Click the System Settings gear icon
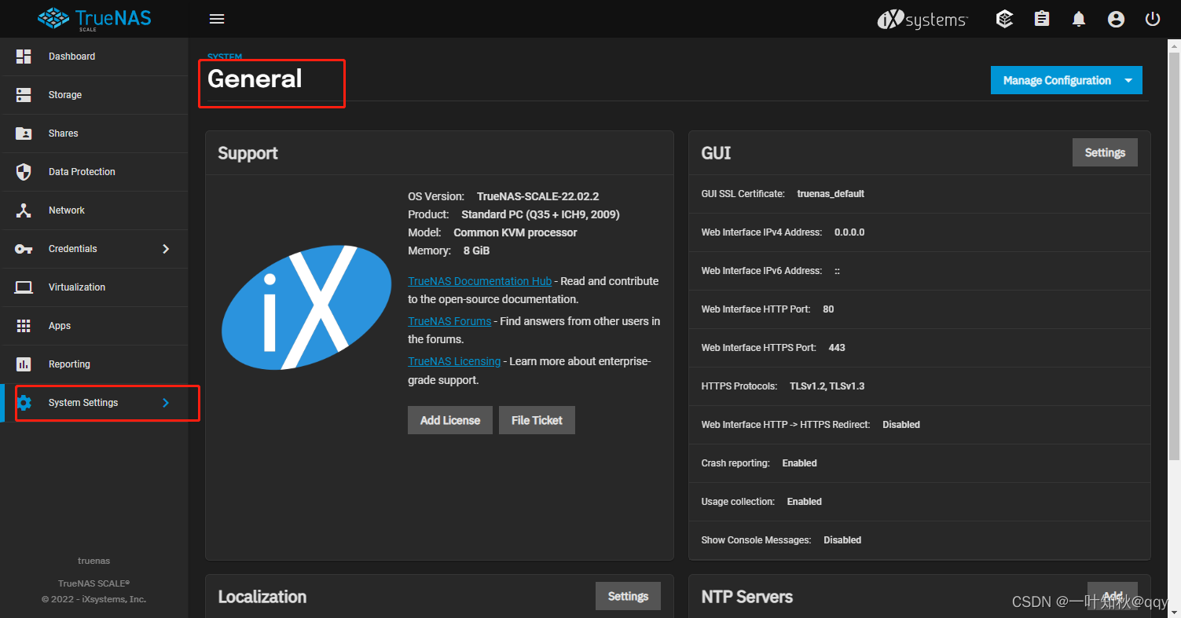The height and width of the screenshot is (618, 1181). [24, 403]
